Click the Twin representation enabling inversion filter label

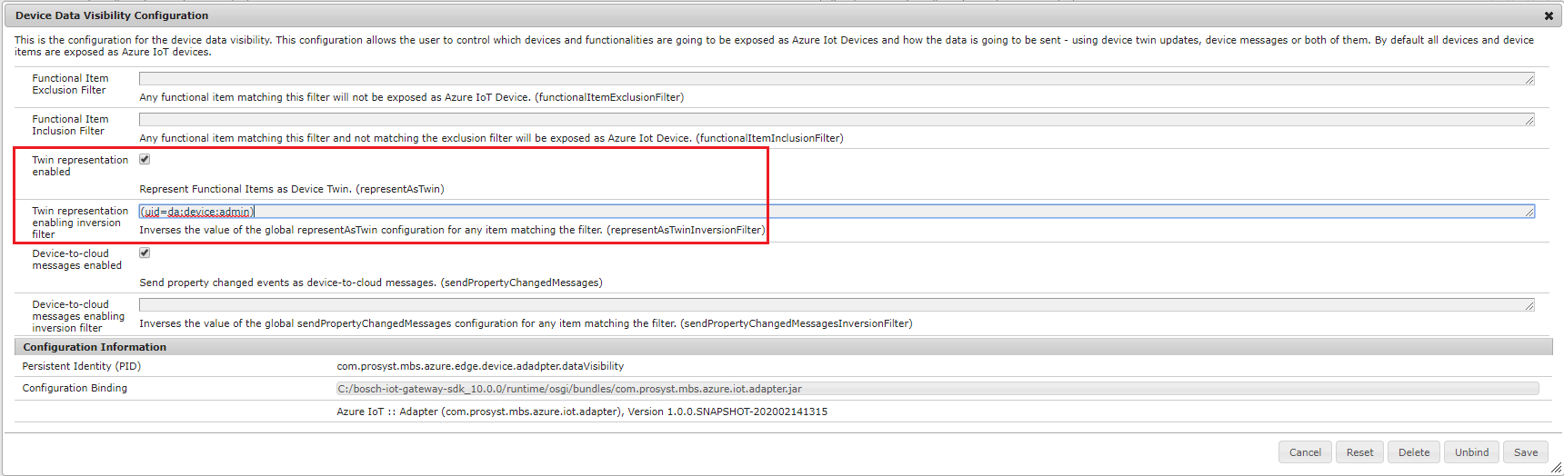[x=80, y=223]
